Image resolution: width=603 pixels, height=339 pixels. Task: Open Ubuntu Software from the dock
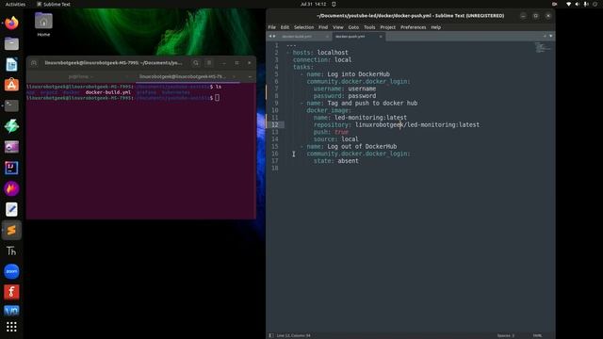point(11,85)
